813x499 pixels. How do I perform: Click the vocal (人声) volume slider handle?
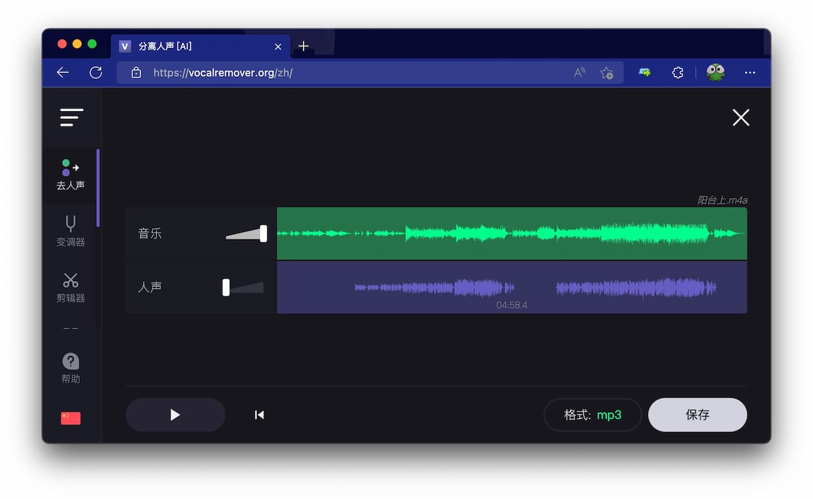pyautogui.click(x=226, y=288)
